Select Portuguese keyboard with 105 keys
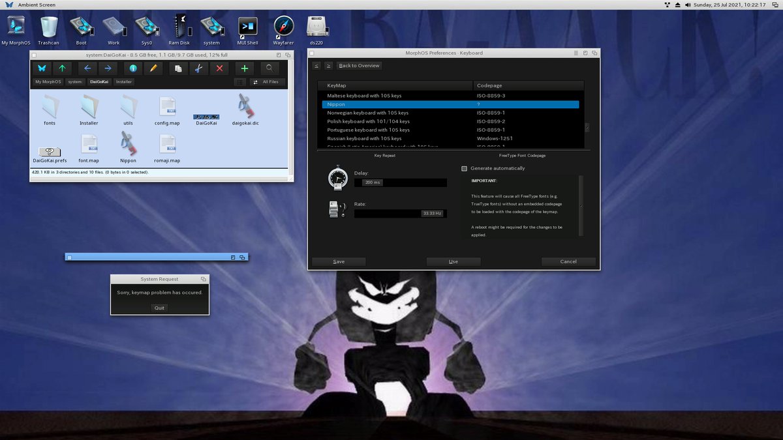 coord(450,130)
